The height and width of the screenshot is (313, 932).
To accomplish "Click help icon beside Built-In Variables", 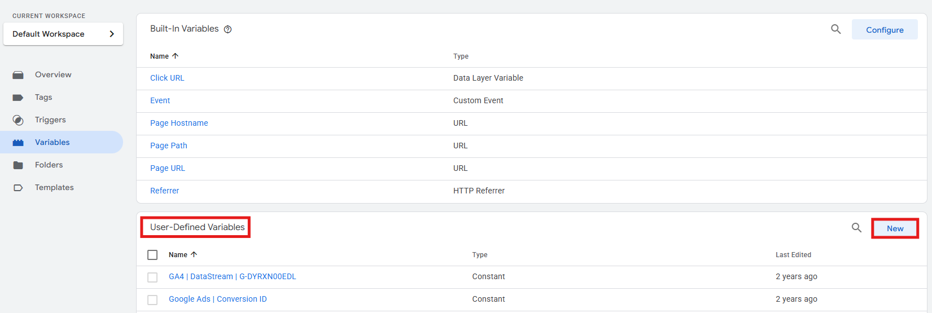I will [x=228, y=29].
